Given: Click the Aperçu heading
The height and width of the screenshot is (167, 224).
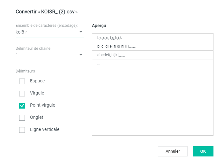Looking at the screenshot, I should coord(99,26).
